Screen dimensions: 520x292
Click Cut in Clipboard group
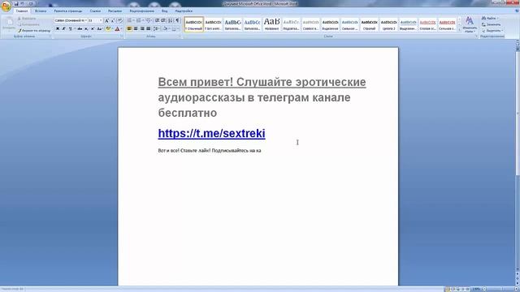27,19
